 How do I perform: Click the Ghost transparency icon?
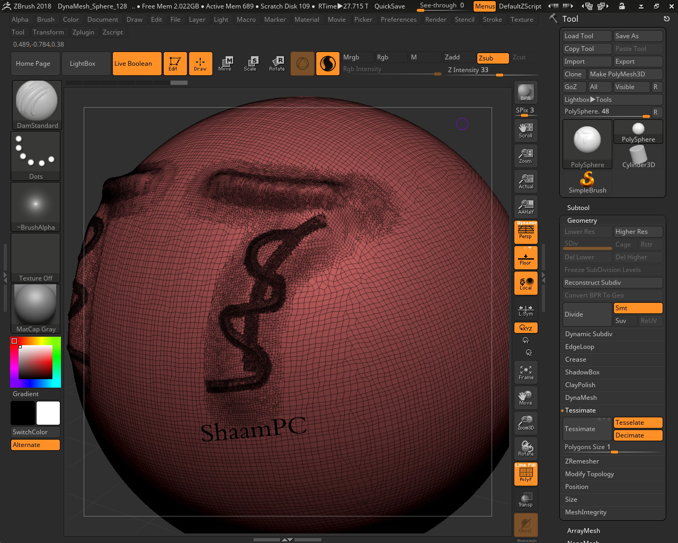point(525,525)
